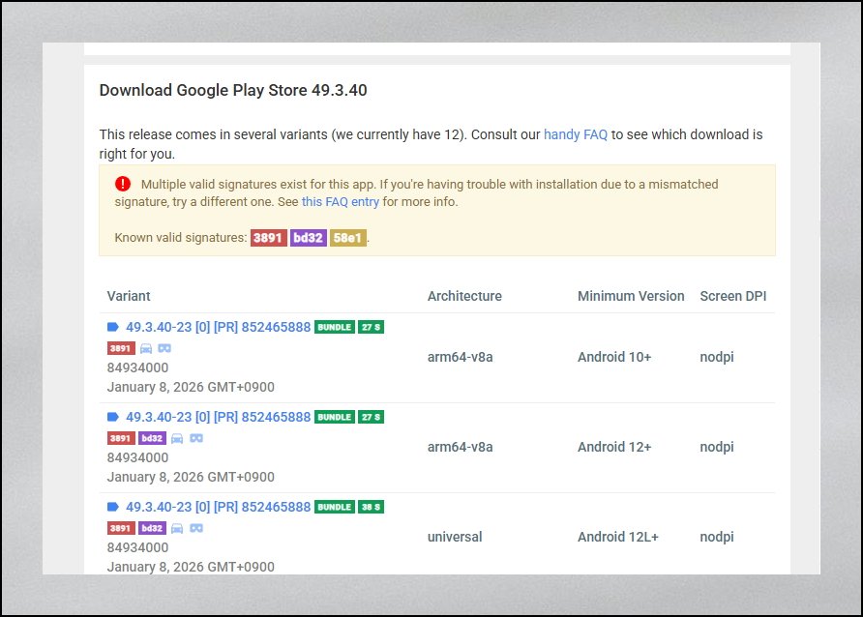Click the 84934000 text in Android 10+ row

pos(137,367)
